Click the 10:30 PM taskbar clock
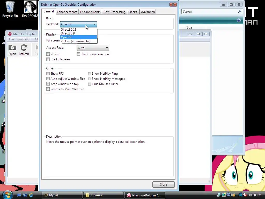265x199 pixels. pos(255,195)
